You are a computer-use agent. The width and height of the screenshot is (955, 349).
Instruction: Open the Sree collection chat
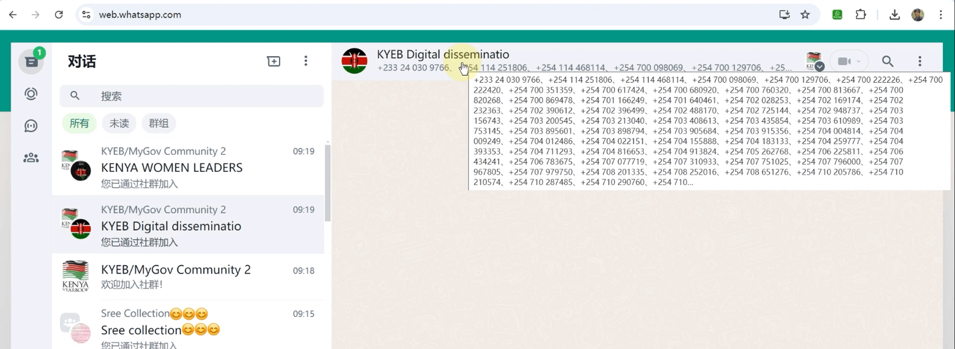point(188,326)
